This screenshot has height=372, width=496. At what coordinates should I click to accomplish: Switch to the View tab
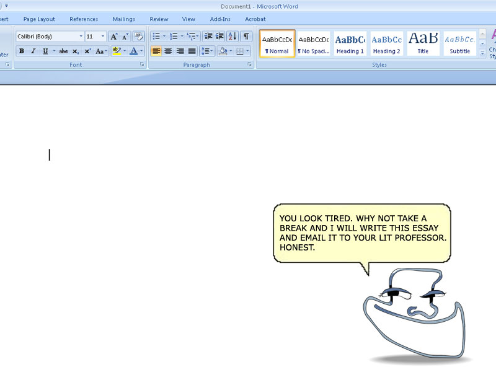188,19
